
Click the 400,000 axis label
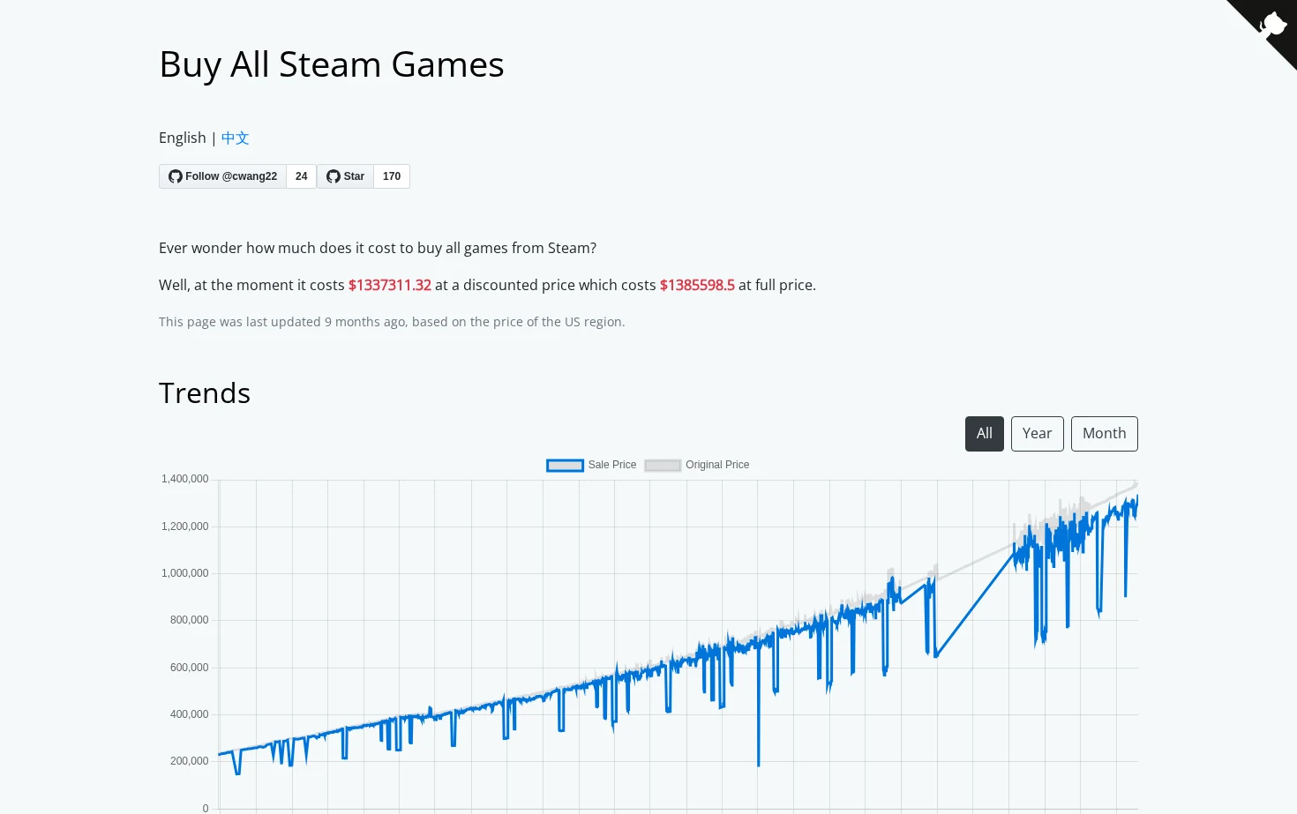click(x=189, y=714)
